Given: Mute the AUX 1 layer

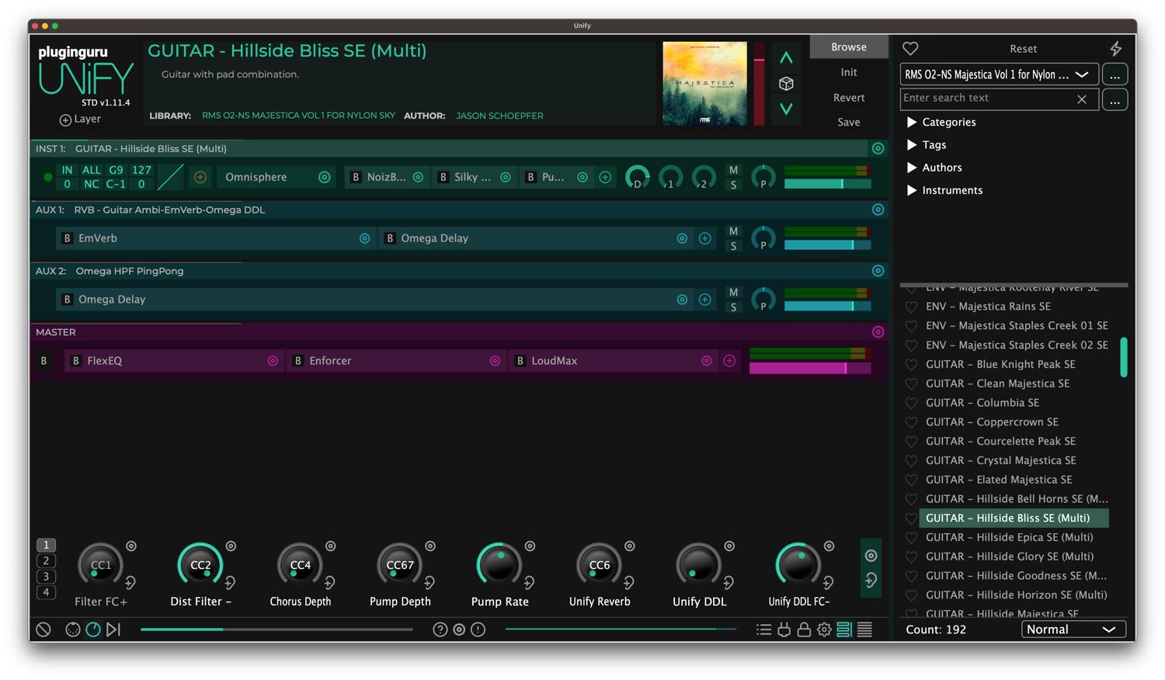Looking at the screenshot, I should (733, 231).
